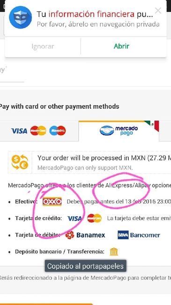Tap the MasterCard logo in card tab

pyautogui.click(x=38, y=131)
